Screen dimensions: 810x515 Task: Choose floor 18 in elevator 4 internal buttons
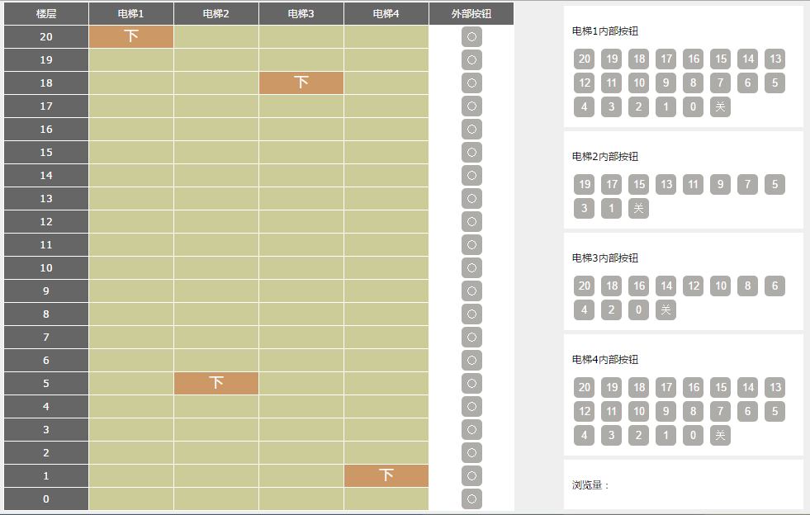pyautogui.click(x=638, y=387)
